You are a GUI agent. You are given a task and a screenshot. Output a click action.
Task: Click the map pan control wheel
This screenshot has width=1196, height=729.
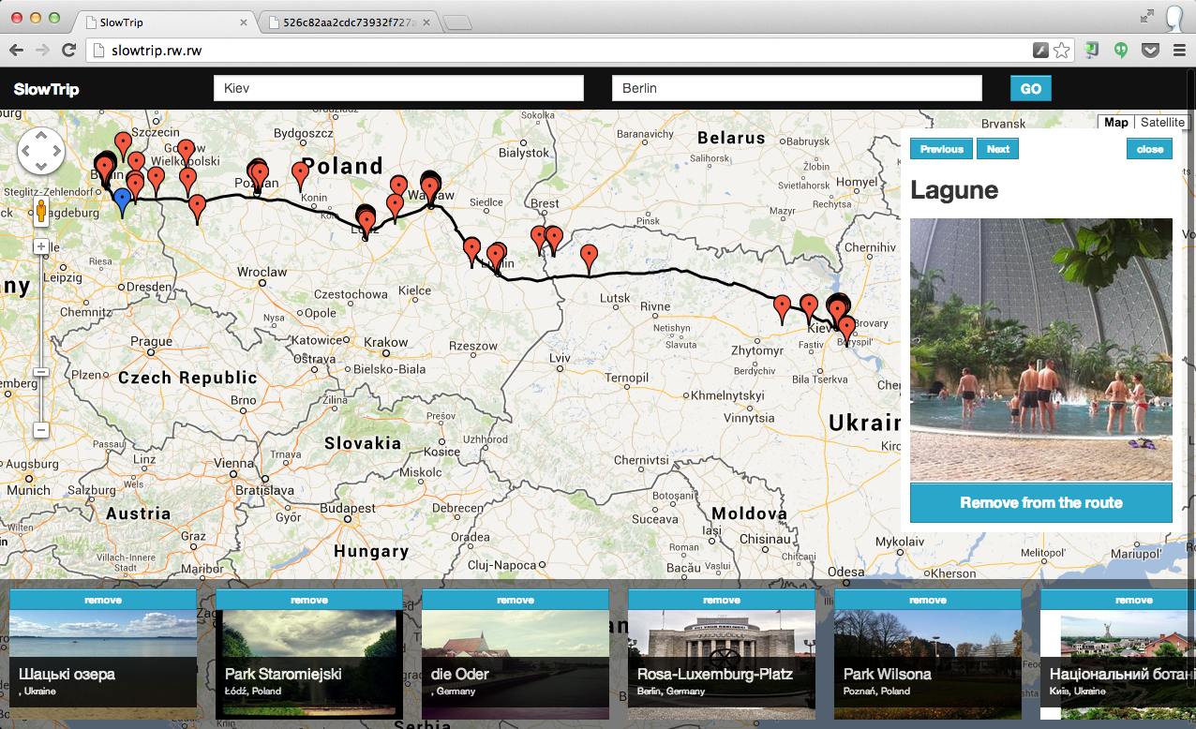coord(41,151)
